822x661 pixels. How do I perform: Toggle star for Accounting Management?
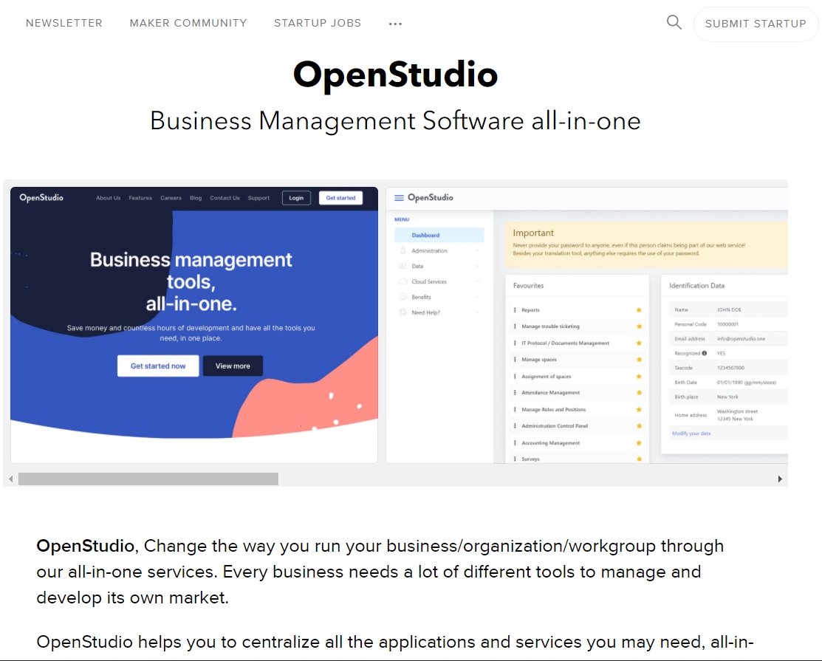(x=639, y=443)
